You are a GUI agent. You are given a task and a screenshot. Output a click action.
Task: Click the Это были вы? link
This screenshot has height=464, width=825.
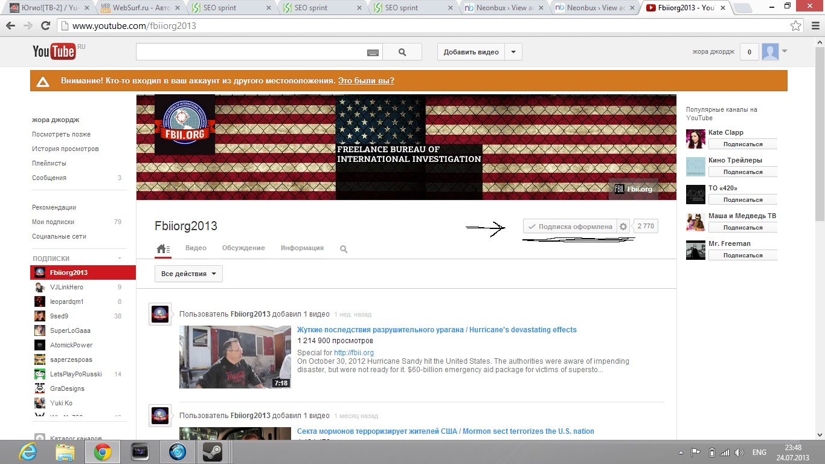click(x=366, y=81)
